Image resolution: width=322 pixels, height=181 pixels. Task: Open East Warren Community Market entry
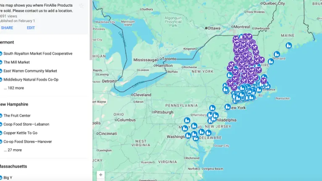(x=30, y=71)
